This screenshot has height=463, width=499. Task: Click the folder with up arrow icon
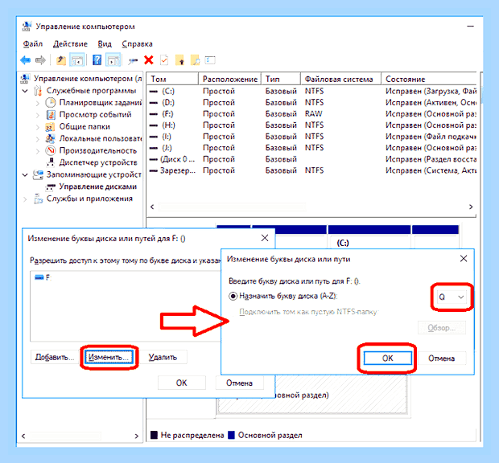(179, 60)
